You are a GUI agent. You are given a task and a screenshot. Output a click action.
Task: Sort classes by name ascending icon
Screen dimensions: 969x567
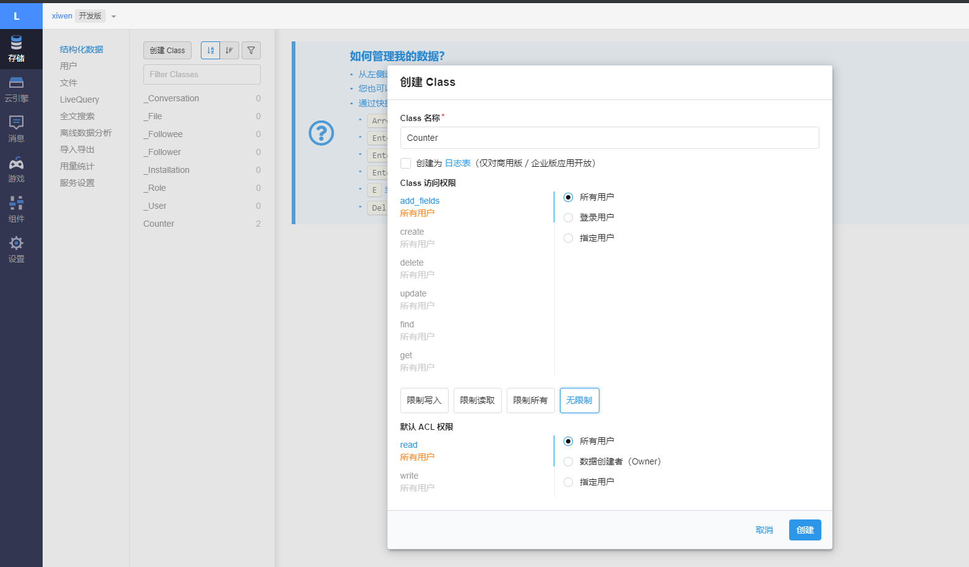[x=211, y=51]
